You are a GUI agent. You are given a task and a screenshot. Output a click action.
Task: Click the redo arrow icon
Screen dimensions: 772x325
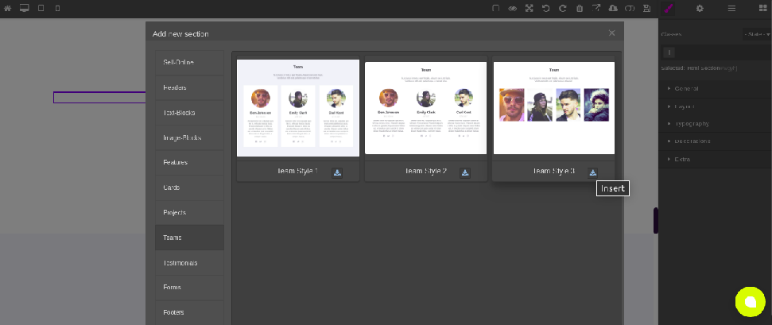[563, 9]
